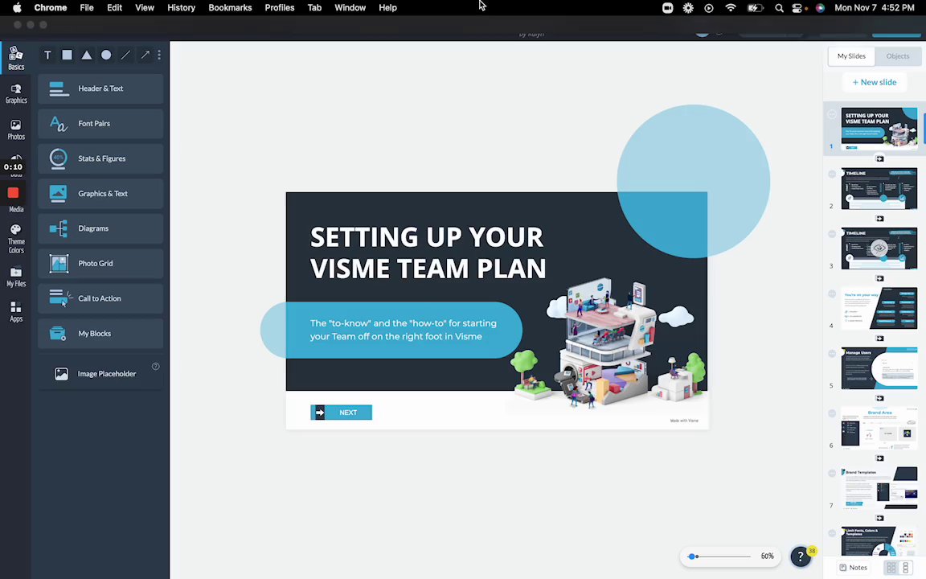The height and width of the screenshot is (579, 926).
Task: Switch to Objects tab
Action: pyautogui.click(x=897, y=56)
